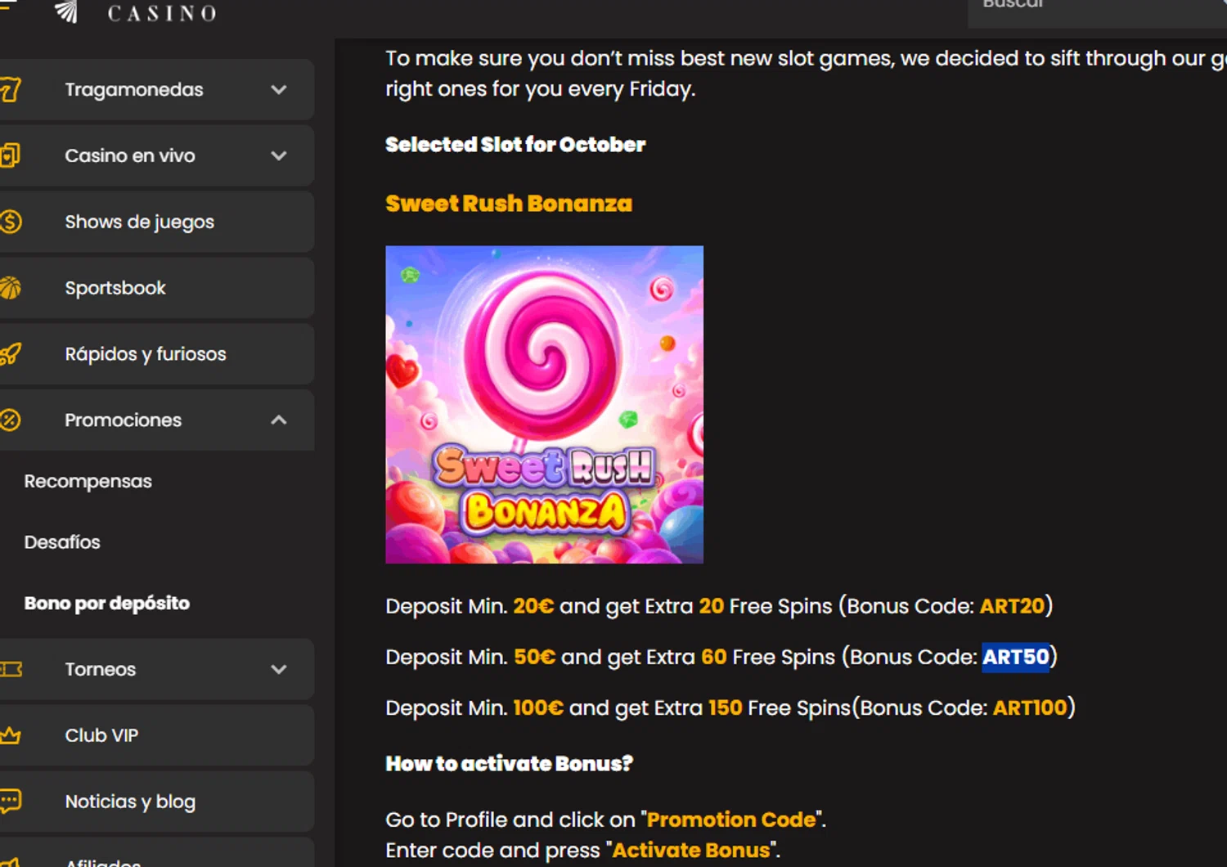The height and width of the screenshot is (867, 1227).
Task: Click the 50€ deposit amount text
Action: [534, 657]
